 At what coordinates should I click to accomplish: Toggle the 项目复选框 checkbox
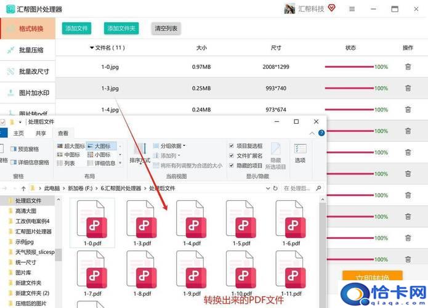pos(232,146)
